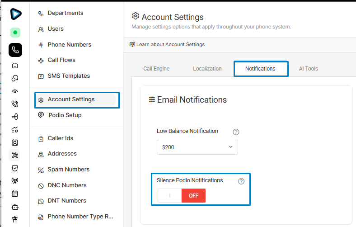Open the tools wrench icon in rail
Screen dimensions: 356x227
point(15,155)
